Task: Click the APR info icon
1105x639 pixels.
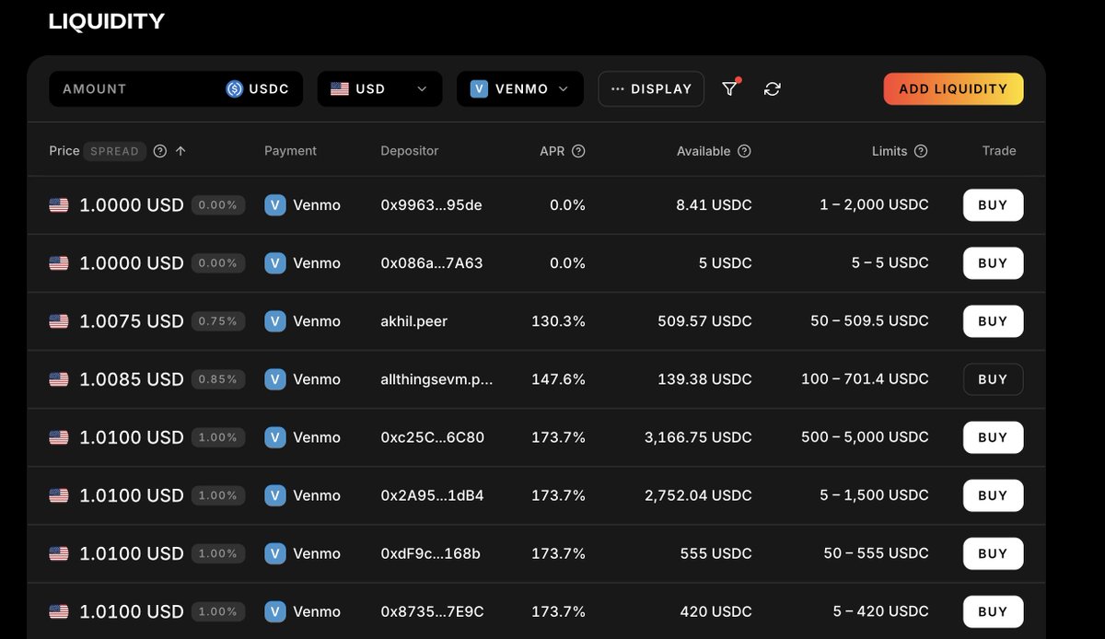Action: pos(578,151)
